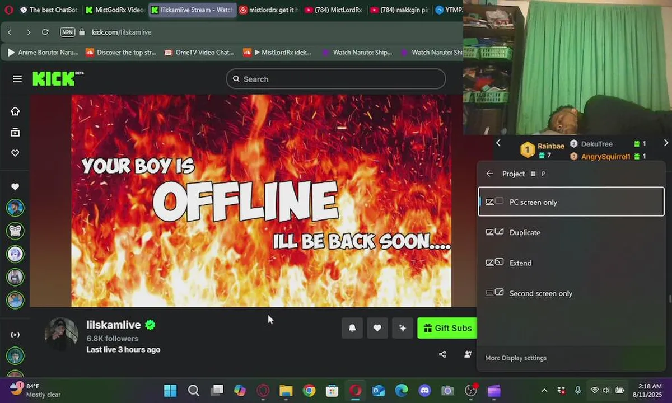The image size is (672, 403).
Task: Reload the kick.com page
Action: (45, 32)
